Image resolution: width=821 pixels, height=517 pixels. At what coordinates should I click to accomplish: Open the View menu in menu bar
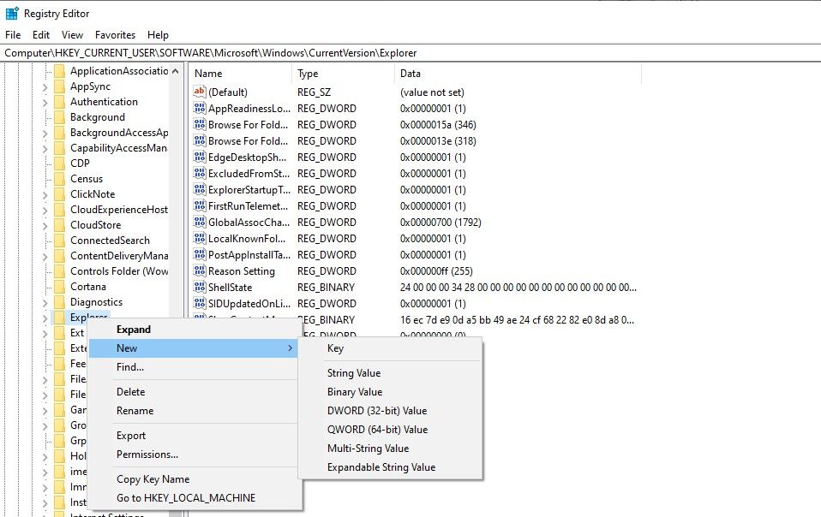click(x=72, y=35)
